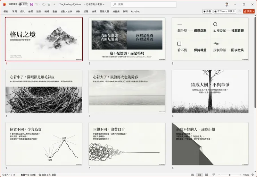Expand the saved-location dropdown next to 已儲存到 此電腦
Viewport: 257px width, 177px height.
103,5
